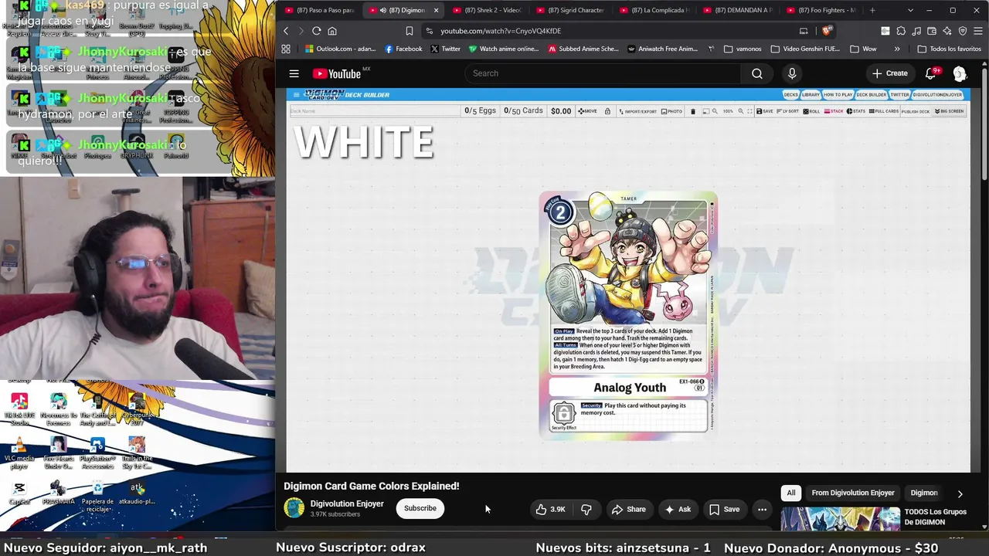
Task: Click the Ask button
Action: pyautogui.click(x=677, y=509)
